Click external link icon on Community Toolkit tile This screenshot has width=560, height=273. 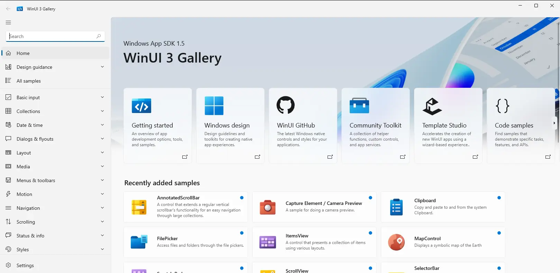click(403, 157)
